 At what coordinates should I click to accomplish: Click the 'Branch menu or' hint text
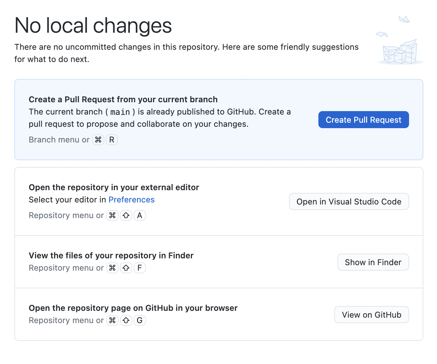59,140
